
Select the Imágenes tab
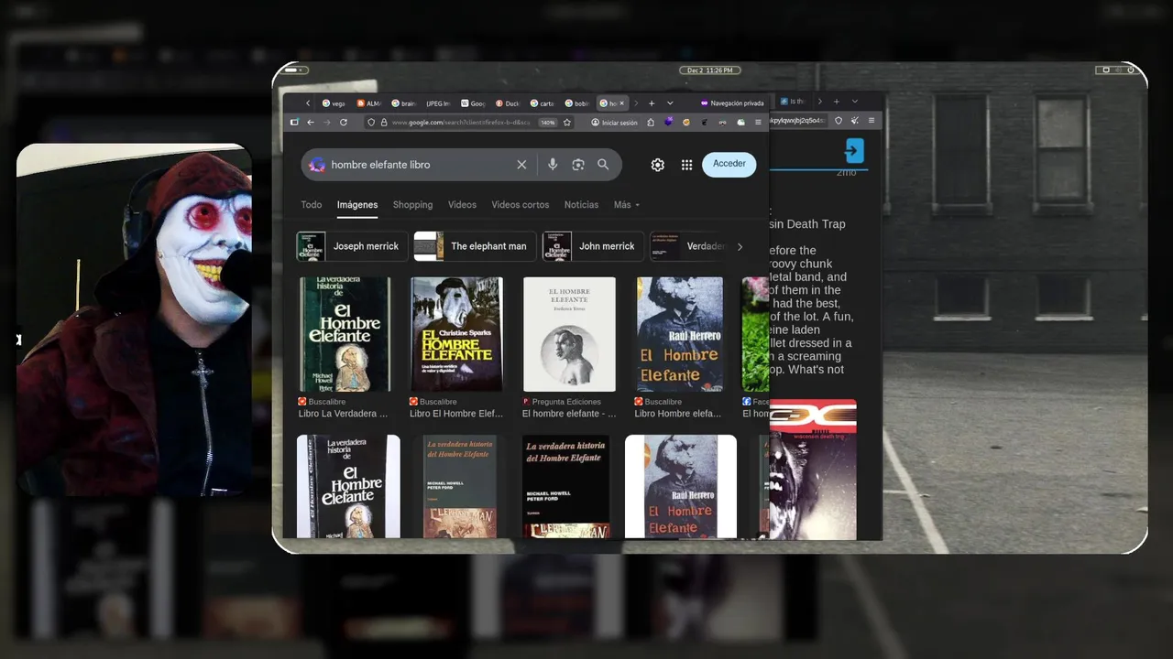[x=357, y=205]
